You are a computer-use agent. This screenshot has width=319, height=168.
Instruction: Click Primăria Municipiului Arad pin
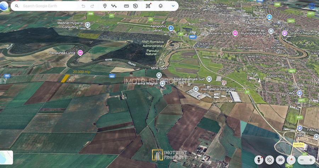271,31
